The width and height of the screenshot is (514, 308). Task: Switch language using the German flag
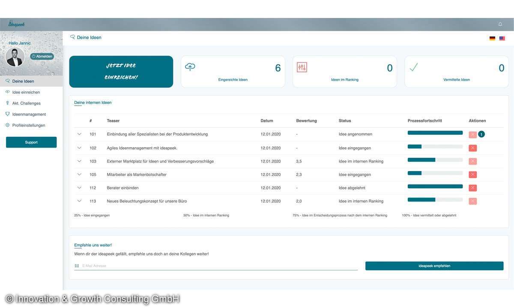492,38
